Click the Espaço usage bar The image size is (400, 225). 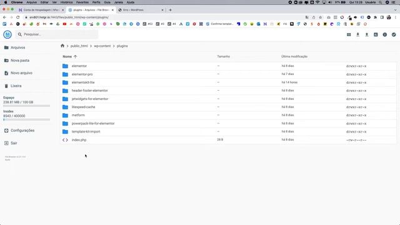[26, 106]
